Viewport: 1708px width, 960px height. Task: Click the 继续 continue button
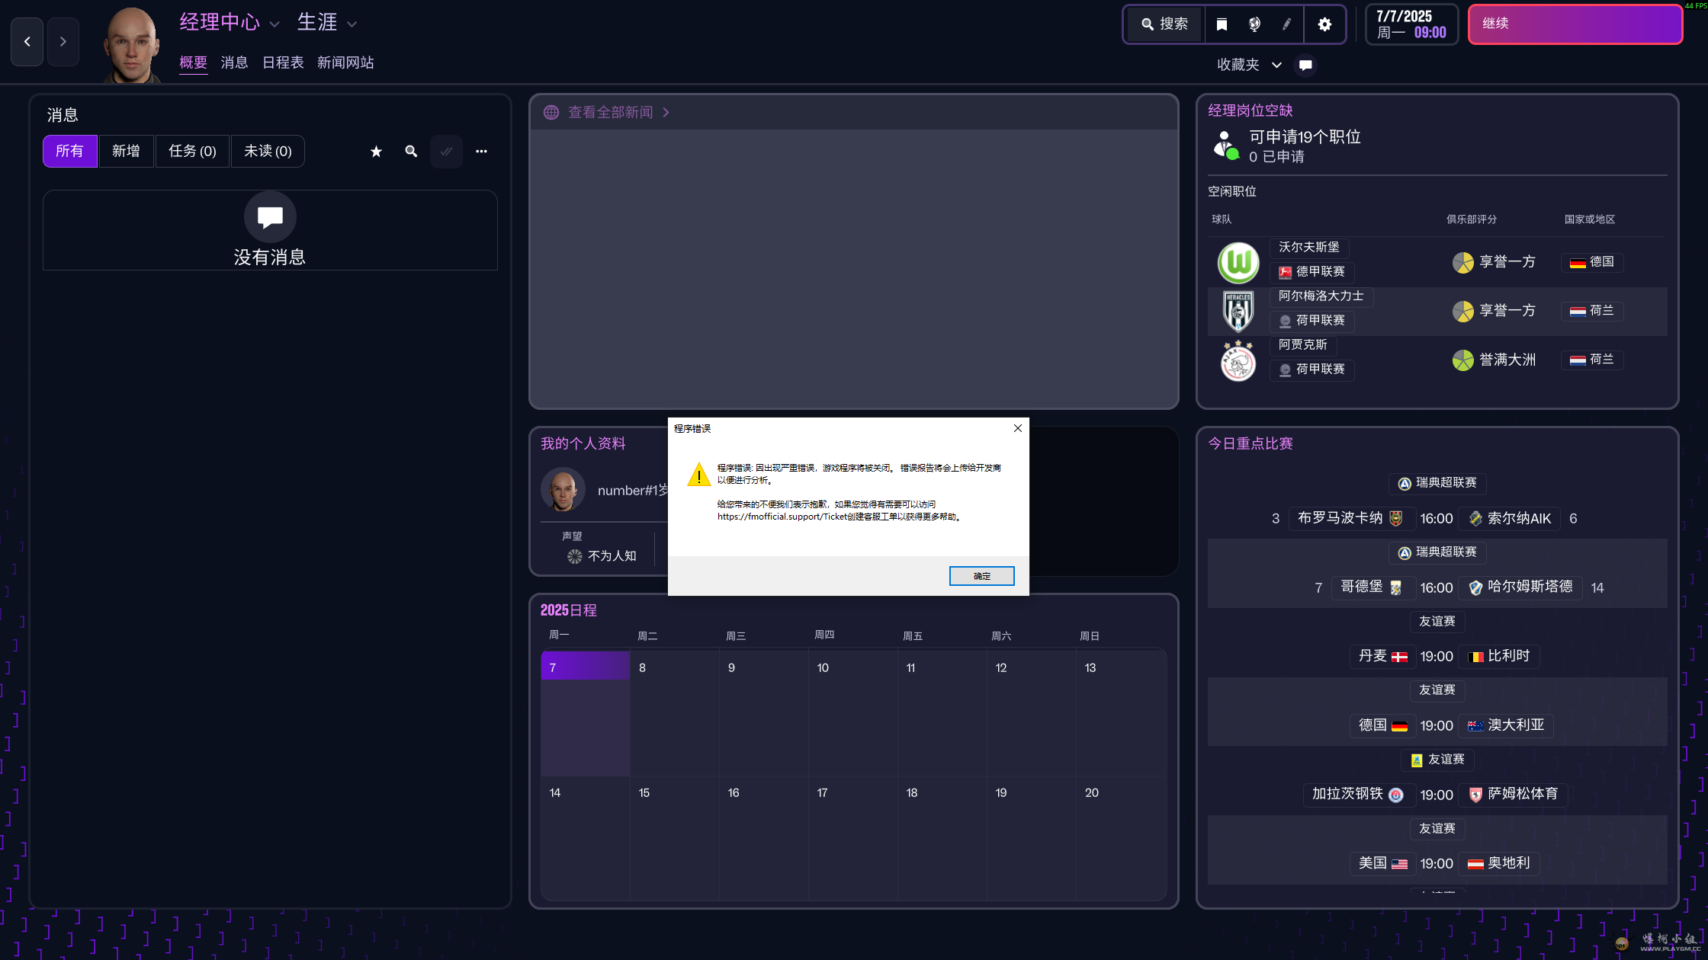[1575, 24]
